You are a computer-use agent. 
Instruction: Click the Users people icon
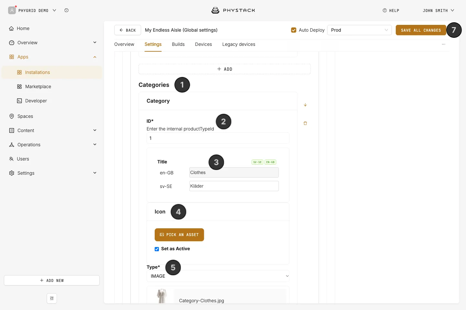tap(11, 159)
